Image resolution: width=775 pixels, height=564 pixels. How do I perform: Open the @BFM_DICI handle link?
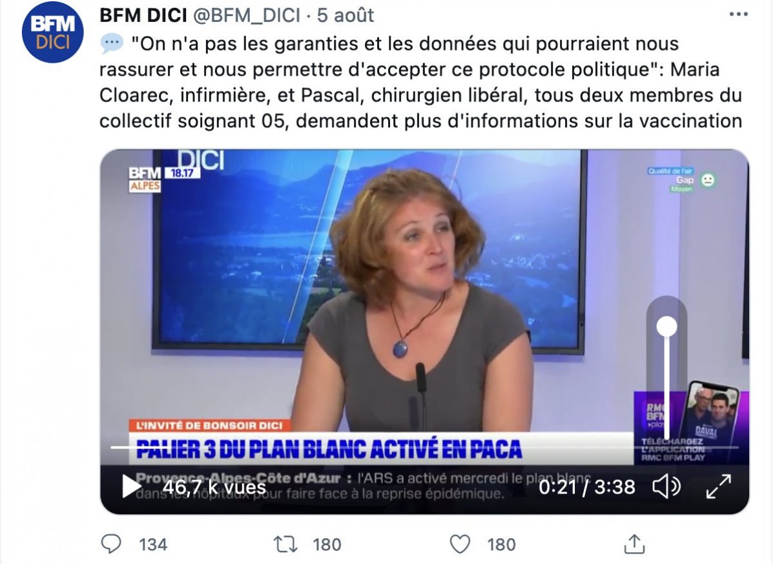[x=245, y=15]
